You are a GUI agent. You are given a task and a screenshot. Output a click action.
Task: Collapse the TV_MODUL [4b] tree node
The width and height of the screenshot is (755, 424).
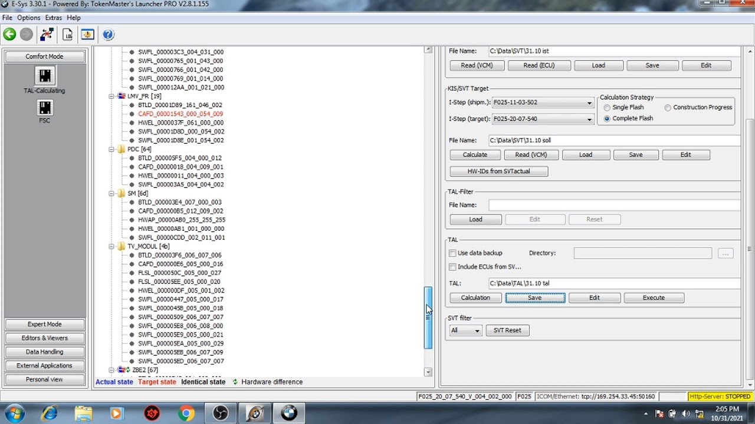pos(111,246)
